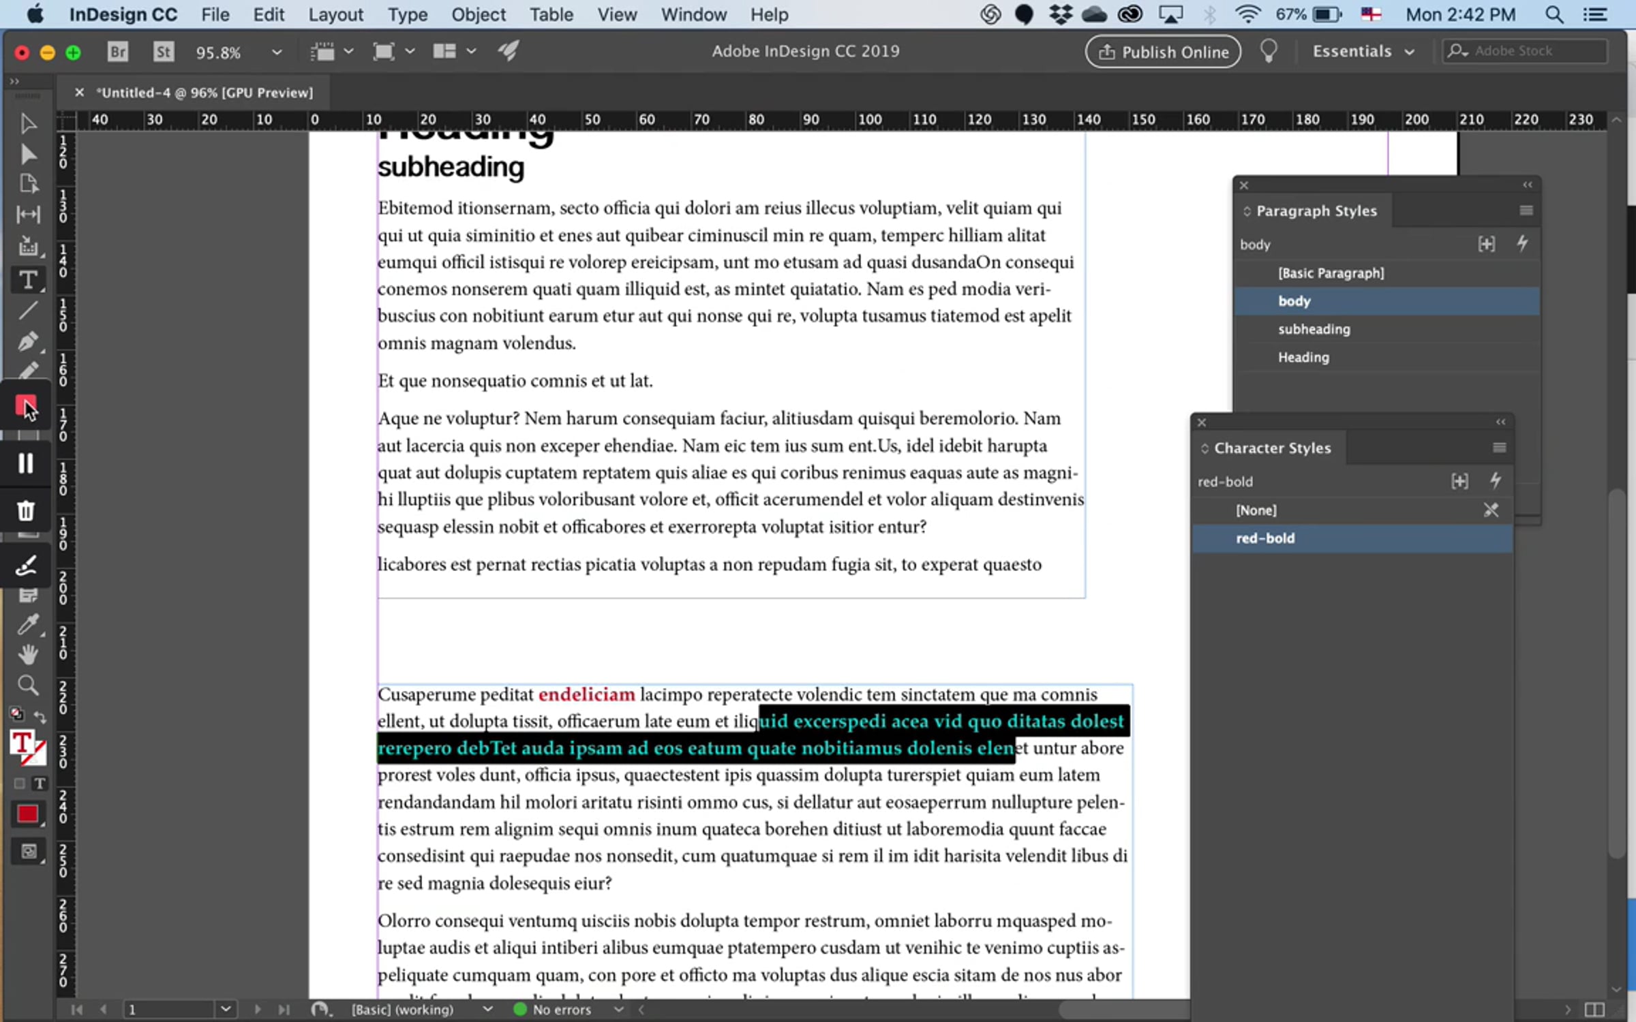
Task: Click the GPU performance rocket icon
Action: coord(509,51)
